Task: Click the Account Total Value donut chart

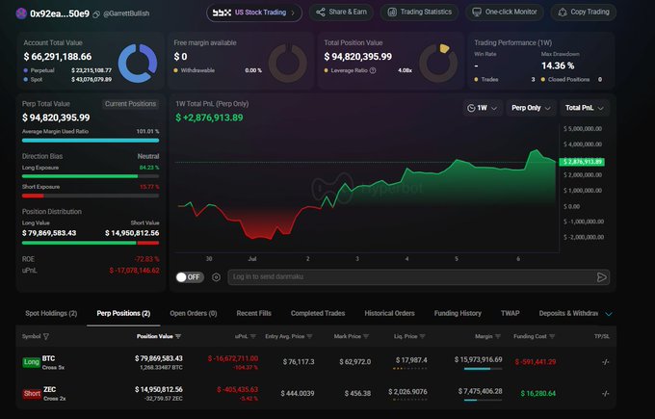Action: (x=138, y=63)
